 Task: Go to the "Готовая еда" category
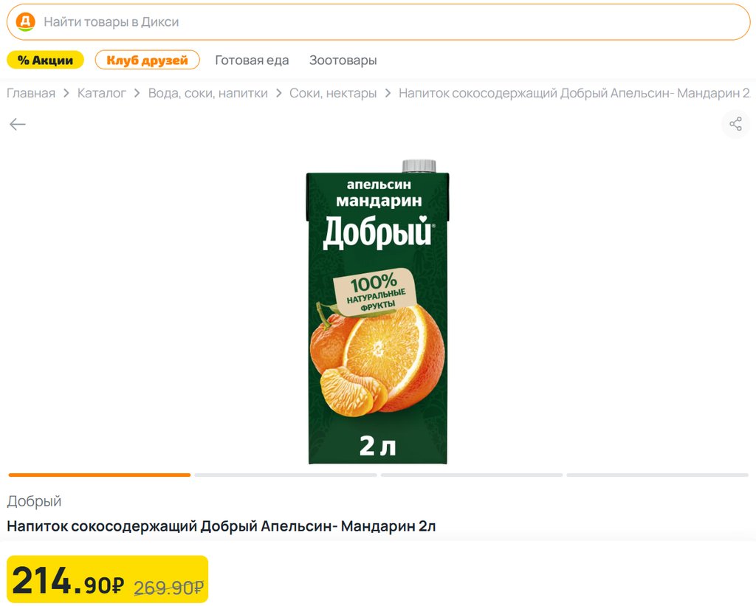click(252, 60)
